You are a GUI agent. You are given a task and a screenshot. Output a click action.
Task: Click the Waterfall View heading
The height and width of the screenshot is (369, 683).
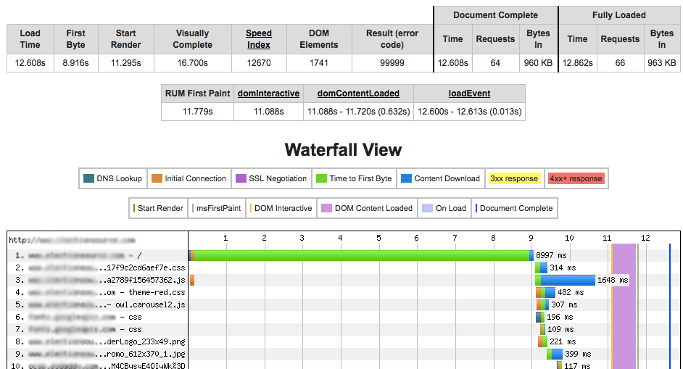click(343, 149)
